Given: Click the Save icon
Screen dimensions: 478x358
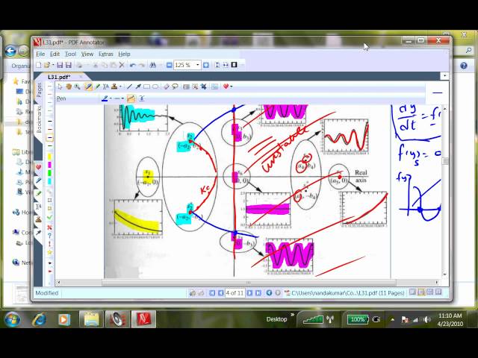Looking at the screenshot, I should click(x=60, y=65).
